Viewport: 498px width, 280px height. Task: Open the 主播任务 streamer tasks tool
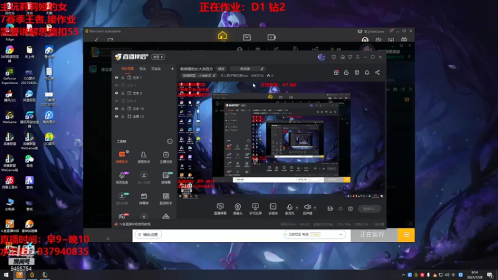click(x=166, y=157)
